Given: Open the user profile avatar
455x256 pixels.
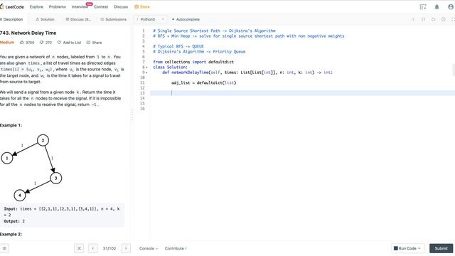Looking at the screenshot, I should tap(451, 6).
